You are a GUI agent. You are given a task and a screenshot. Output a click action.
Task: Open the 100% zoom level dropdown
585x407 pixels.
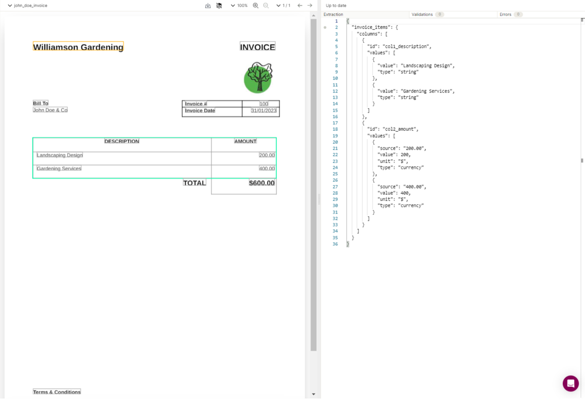tap(239, 5)
